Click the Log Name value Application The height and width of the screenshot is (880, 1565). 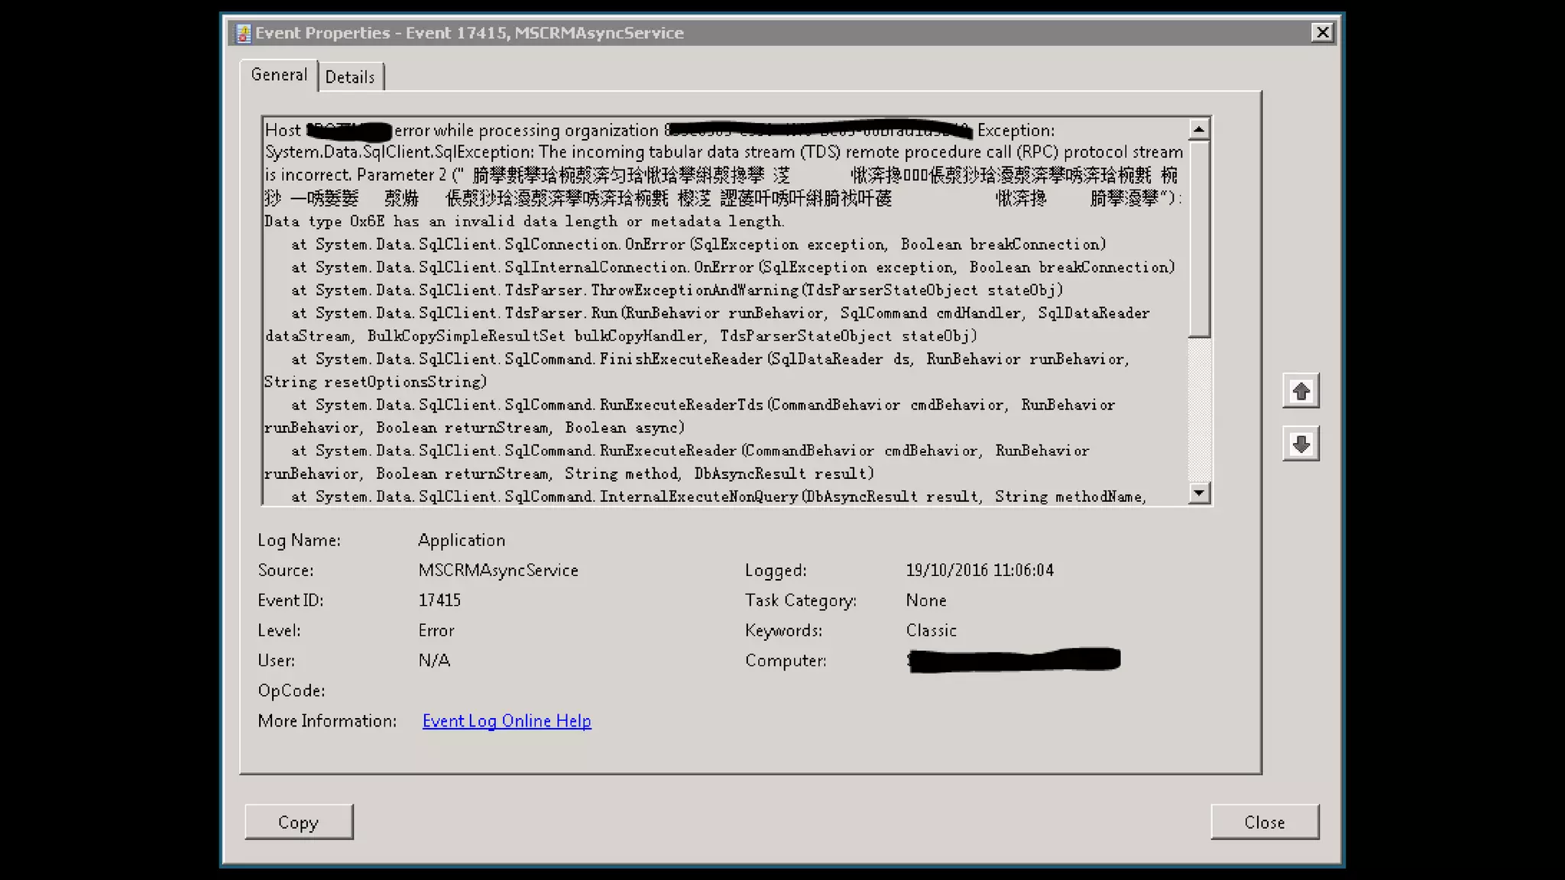[x=462, y=541]
